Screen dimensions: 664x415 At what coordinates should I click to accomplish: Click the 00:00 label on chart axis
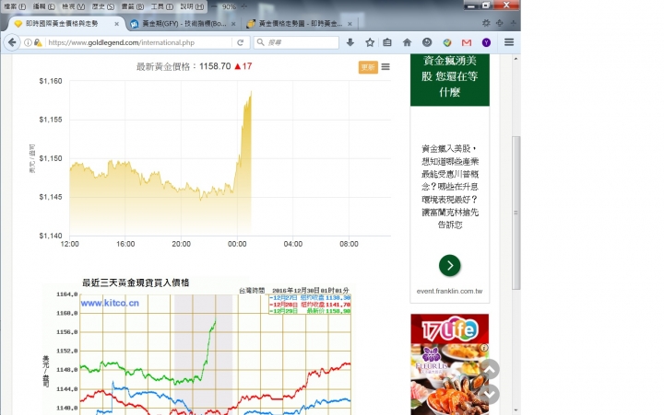tap(237, 244)
